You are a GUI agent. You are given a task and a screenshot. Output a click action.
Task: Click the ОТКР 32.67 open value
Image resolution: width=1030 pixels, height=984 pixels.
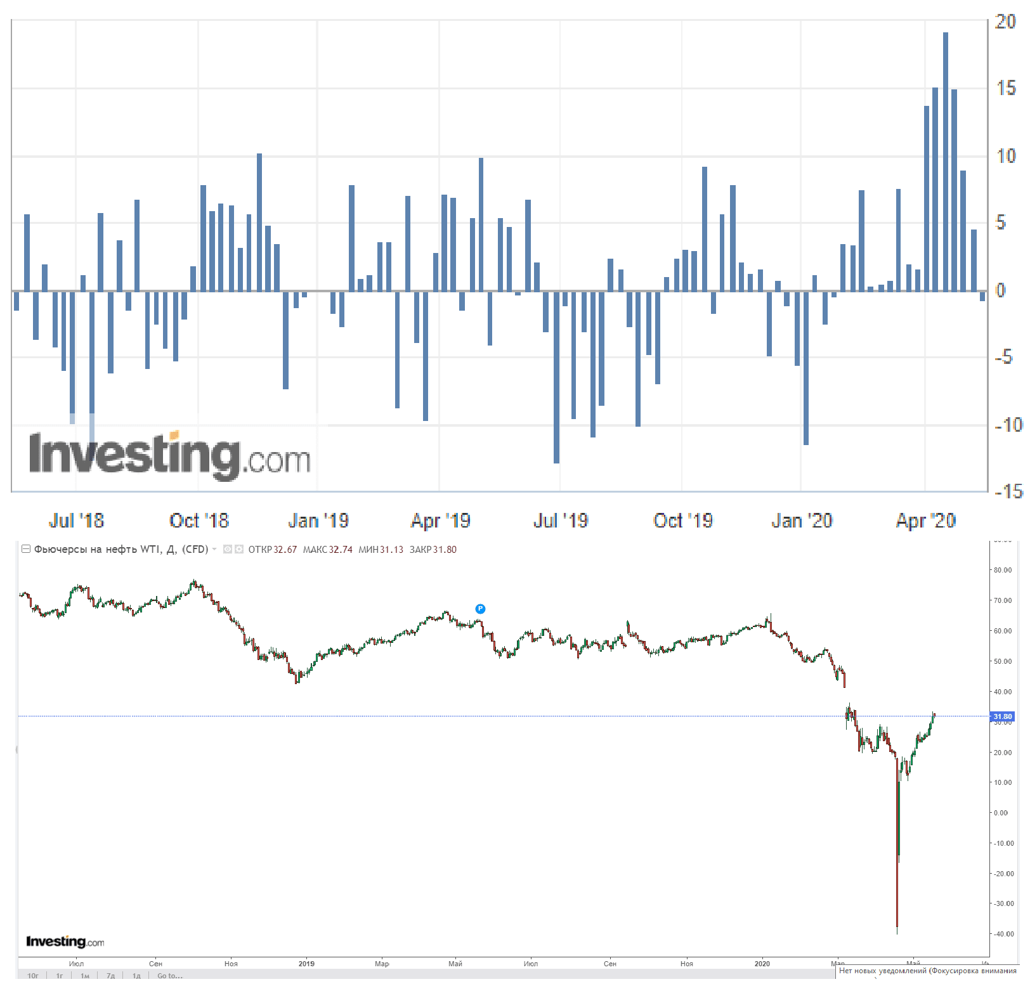pyautogui.click(x=273, y=550)
